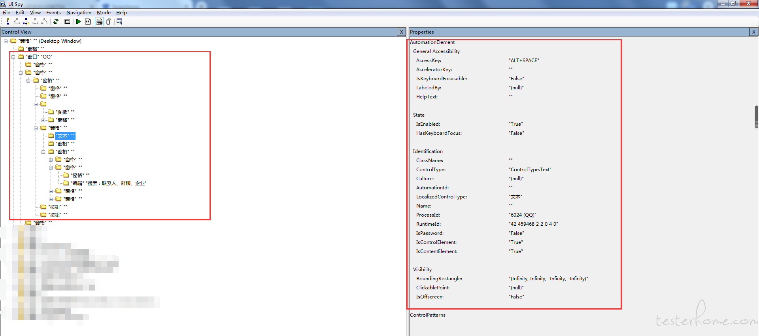759x336 pixels.
Task: Click the greyed Go to First Child icon
Action: [x=17, y=21]
